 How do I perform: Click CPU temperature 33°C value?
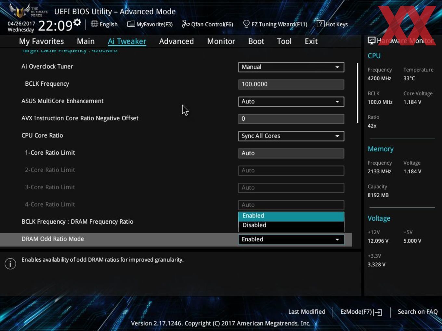click(409, 78)
